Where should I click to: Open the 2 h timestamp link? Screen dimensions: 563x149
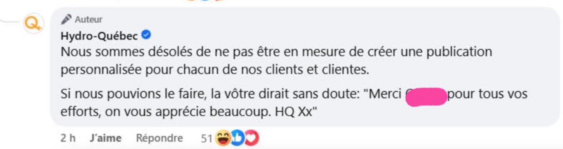pyautogui.click(x=68, y=138)
